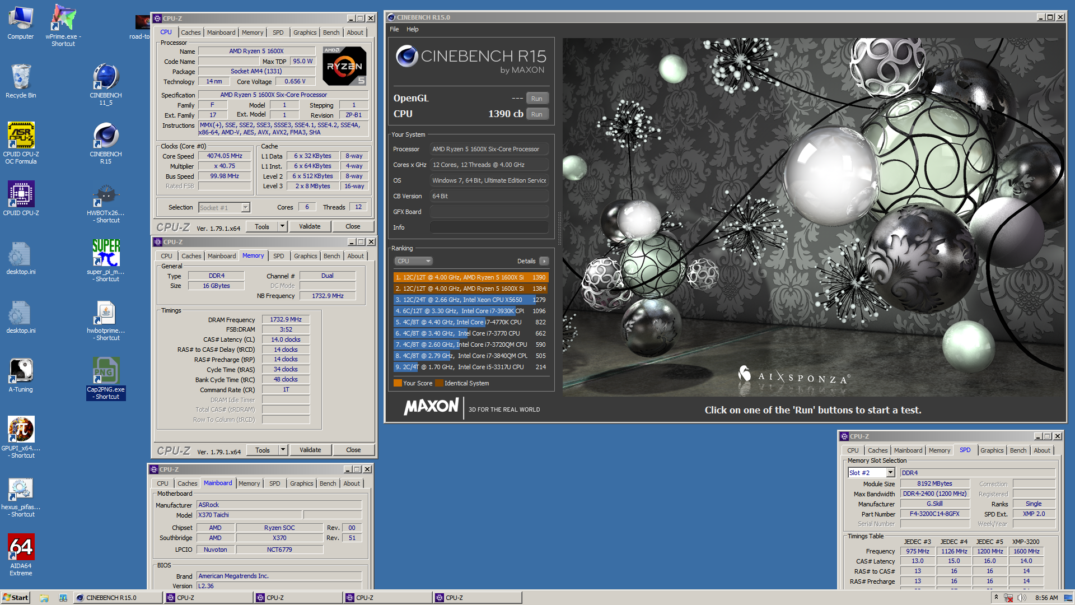Select top ranking entry scoring 1390
The width and height of the screenshot is (1075, 605).
470,277
